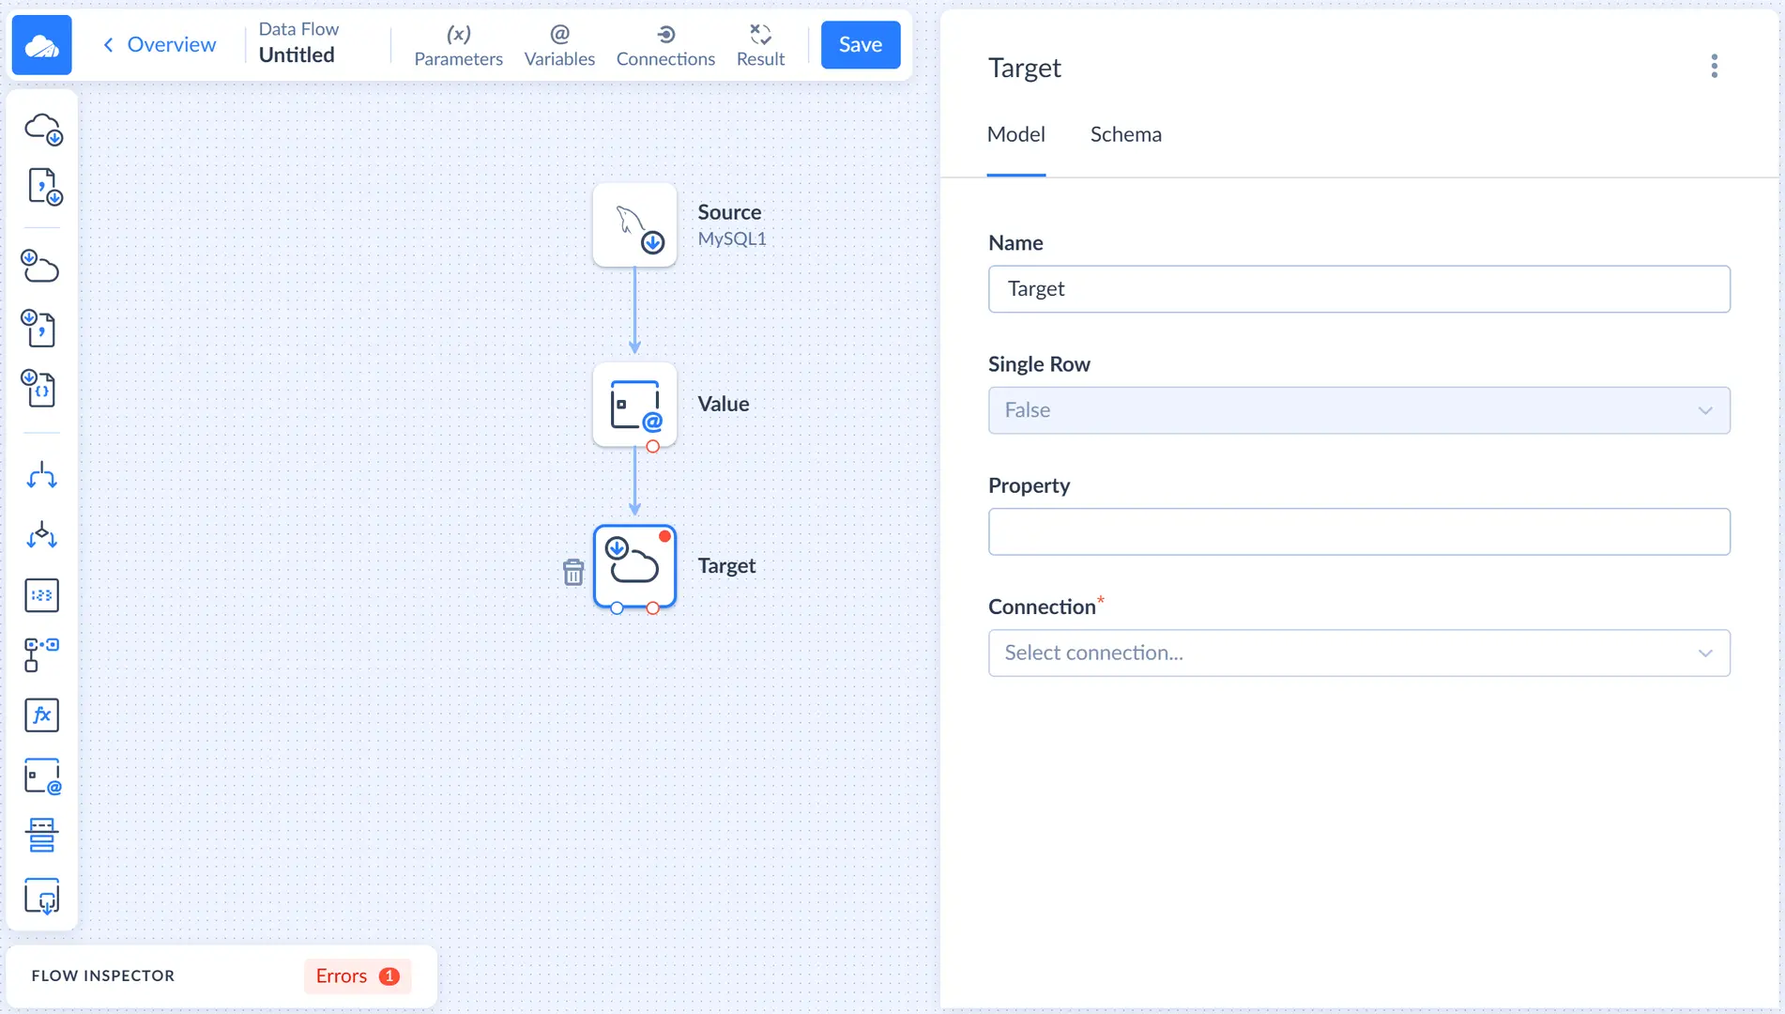Click the blue output connector of Target node
This screenshot has height=1014, width=1785.
[x=617, y=608]
